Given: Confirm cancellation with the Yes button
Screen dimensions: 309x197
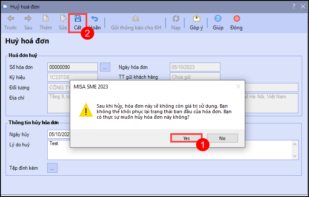Looking at the screenshot, I should (x=186, y=138).
